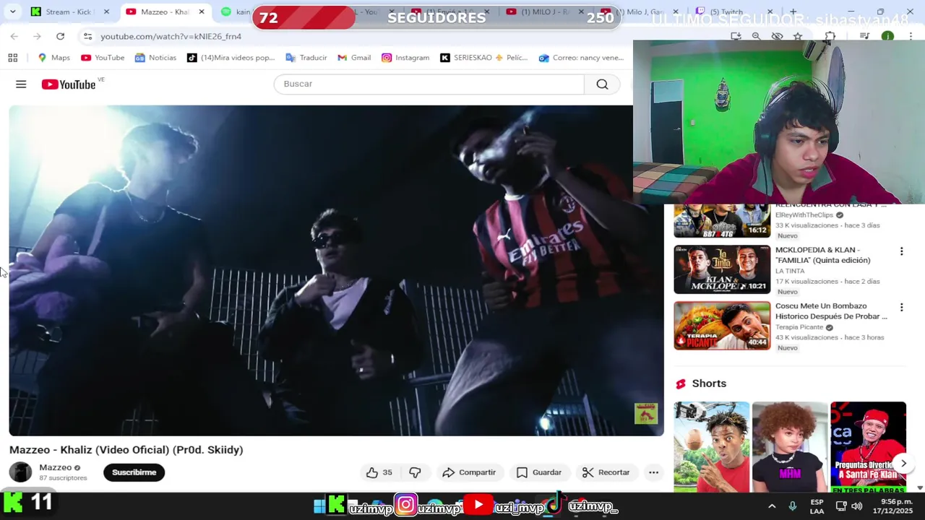The height and width of the screenshot is (520, 925).
Task: Open ElReyWithTheClips 16:12 video thumbnail
Action: click(722, 221)
